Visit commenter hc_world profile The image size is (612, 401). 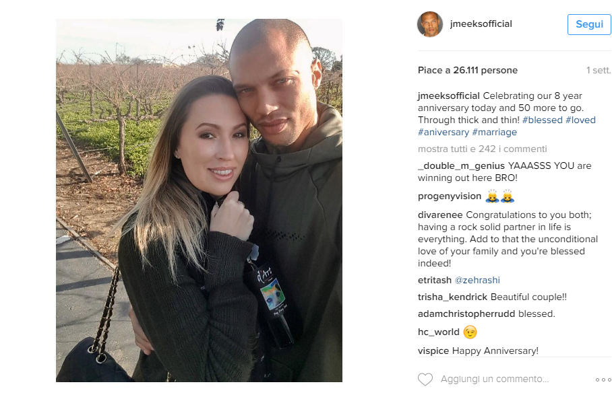(x=439, y=332)
